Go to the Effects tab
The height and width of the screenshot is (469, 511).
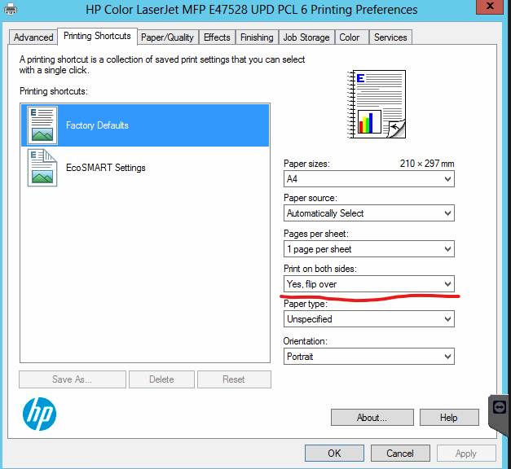coord(217,37)
